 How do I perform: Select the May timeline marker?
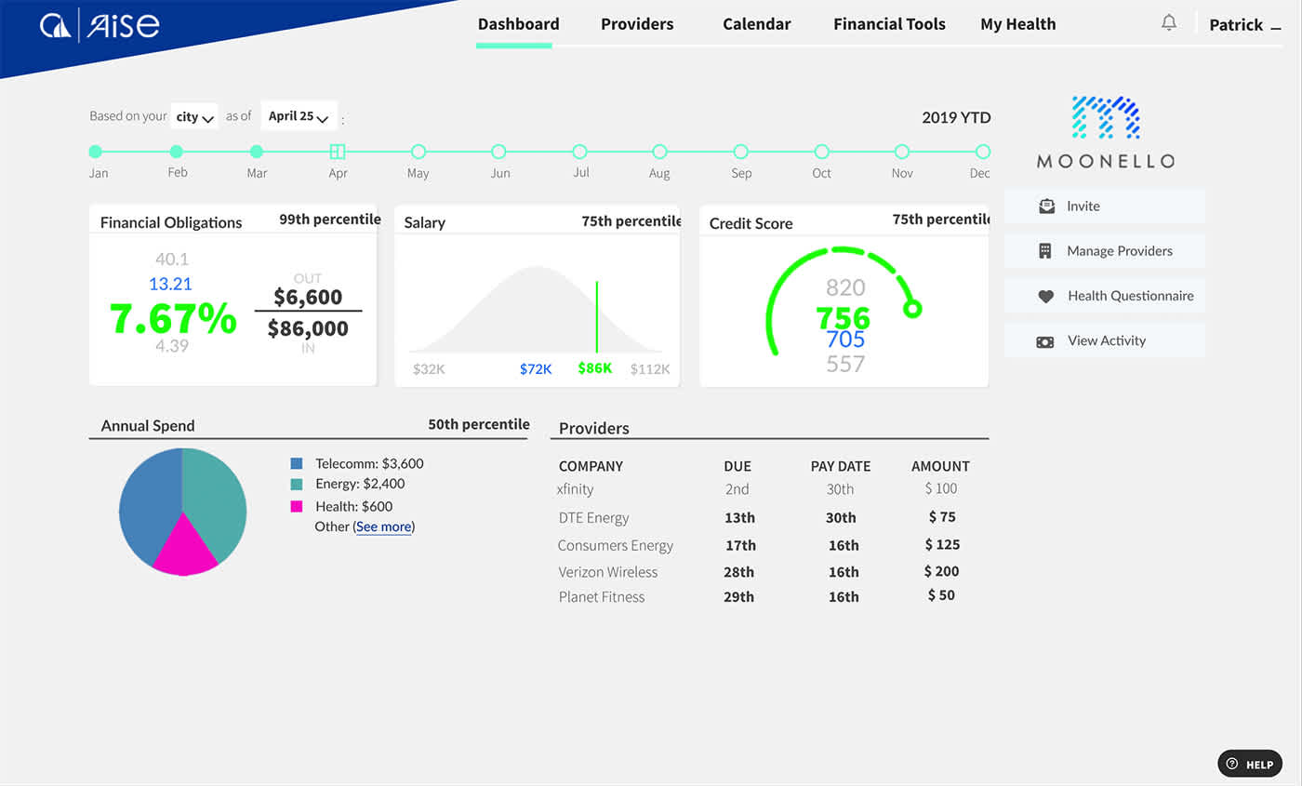418,151
